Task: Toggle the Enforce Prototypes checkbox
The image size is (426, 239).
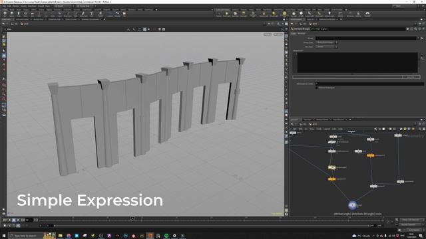Action: pyautogui.click(x=317, y=88)
